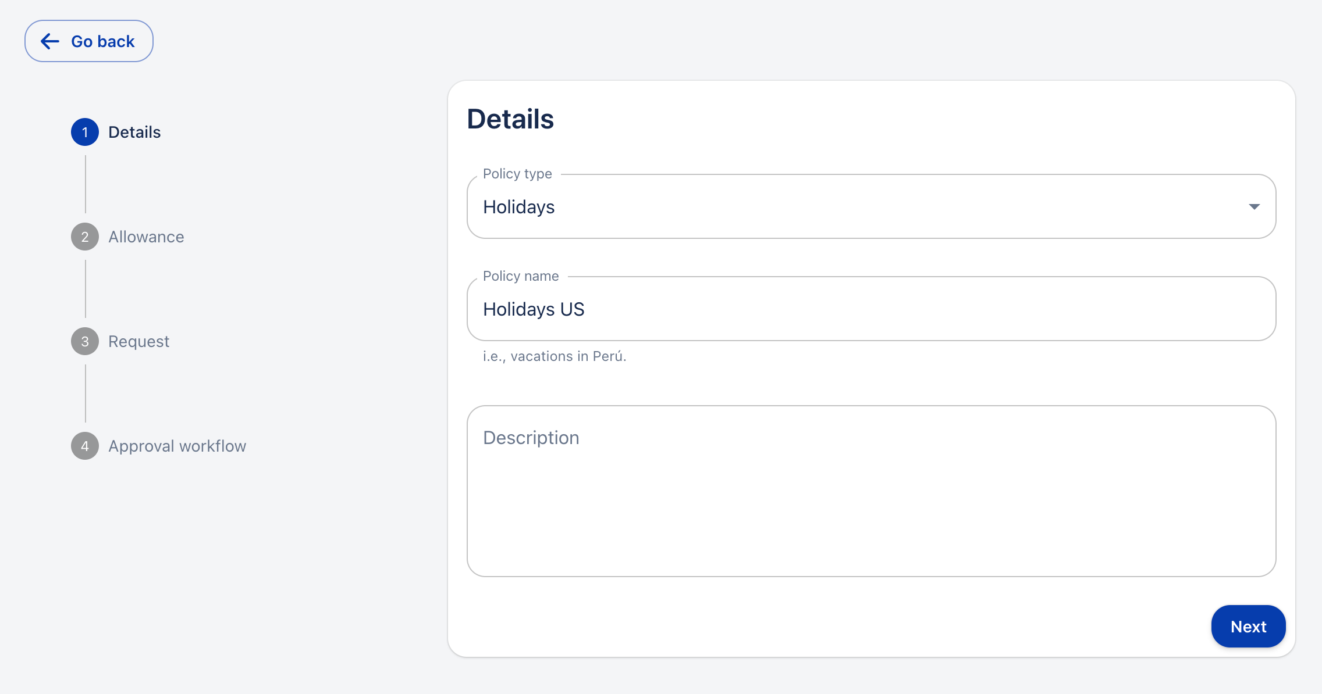Go to the Details step label
1322x694 pixels.
coord(134,132)
